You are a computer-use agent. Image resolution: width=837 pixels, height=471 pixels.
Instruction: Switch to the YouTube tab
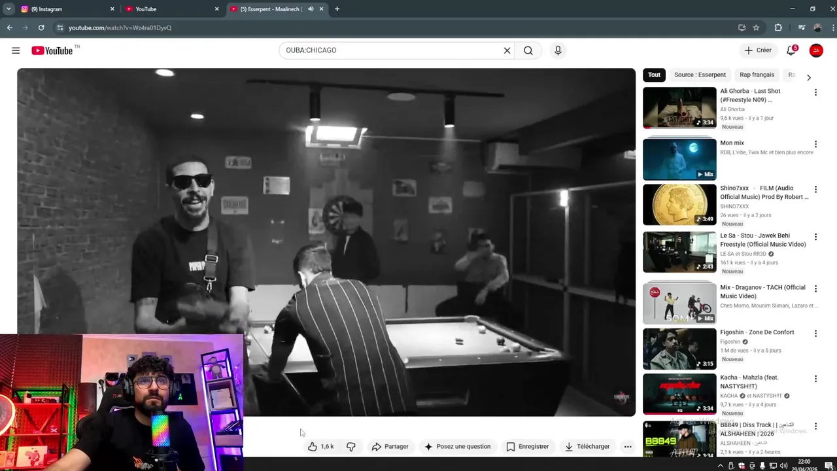(172, 9)
